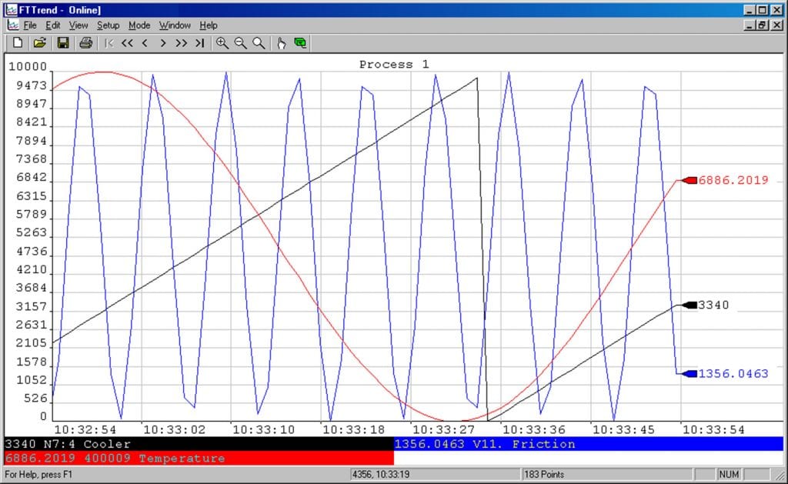Open an existing trend file

(40, 43)
